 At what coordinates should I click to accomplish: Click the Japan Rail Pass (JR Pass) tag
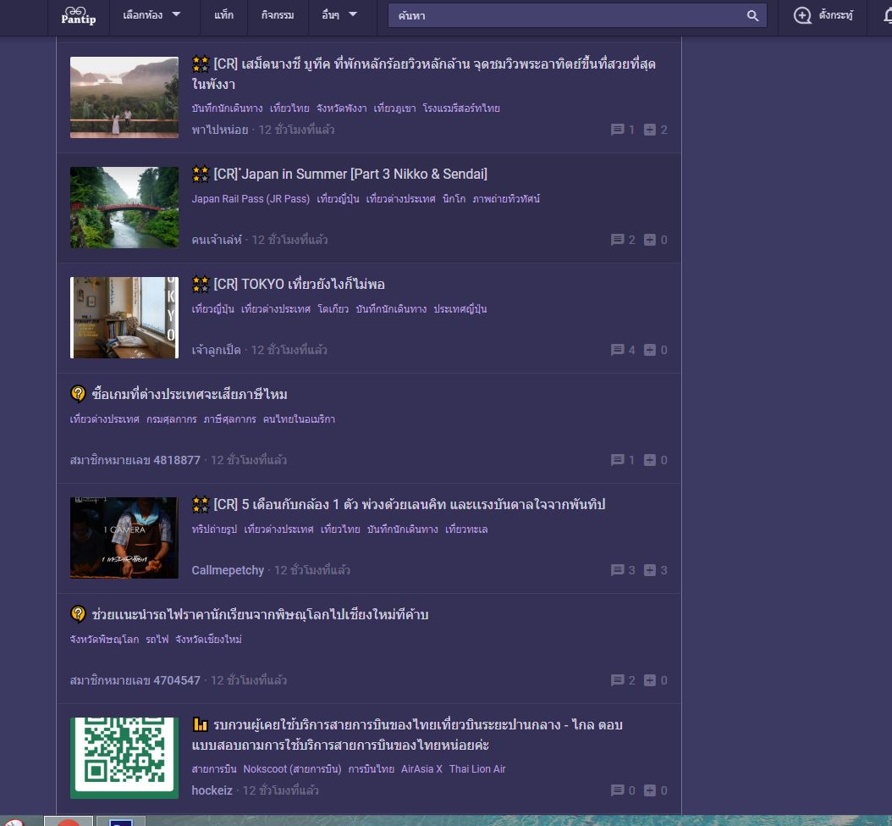tap(251, 199)
